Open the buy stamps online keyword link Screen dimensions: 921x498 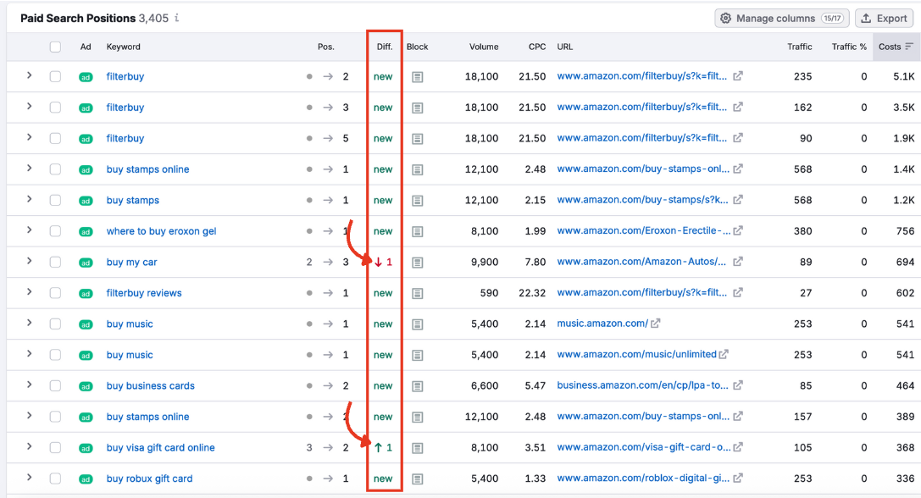tap(147, 169)
